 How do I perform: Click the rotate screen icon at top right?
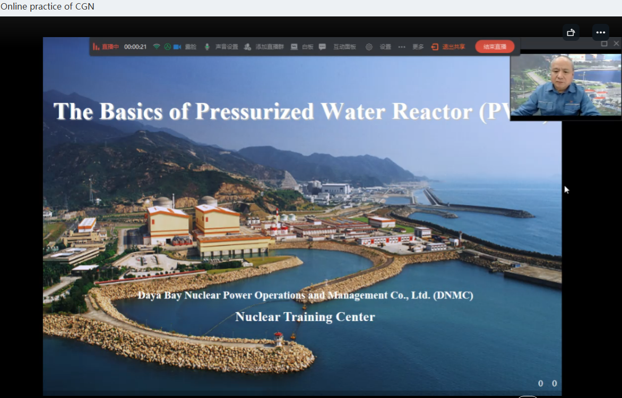tap(571, 32)
